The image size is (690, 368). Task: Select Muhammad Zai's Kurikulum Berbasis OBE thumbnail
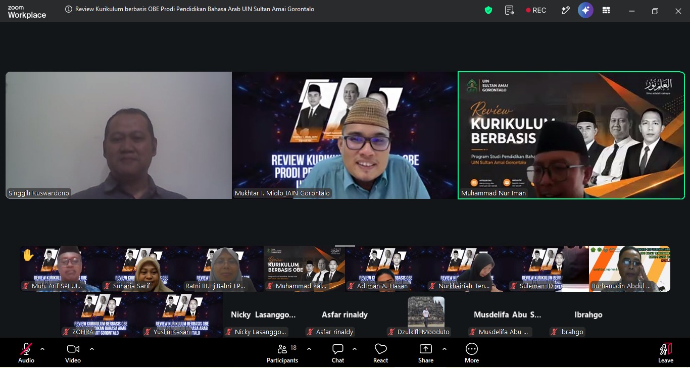click(x=305, y=269)
